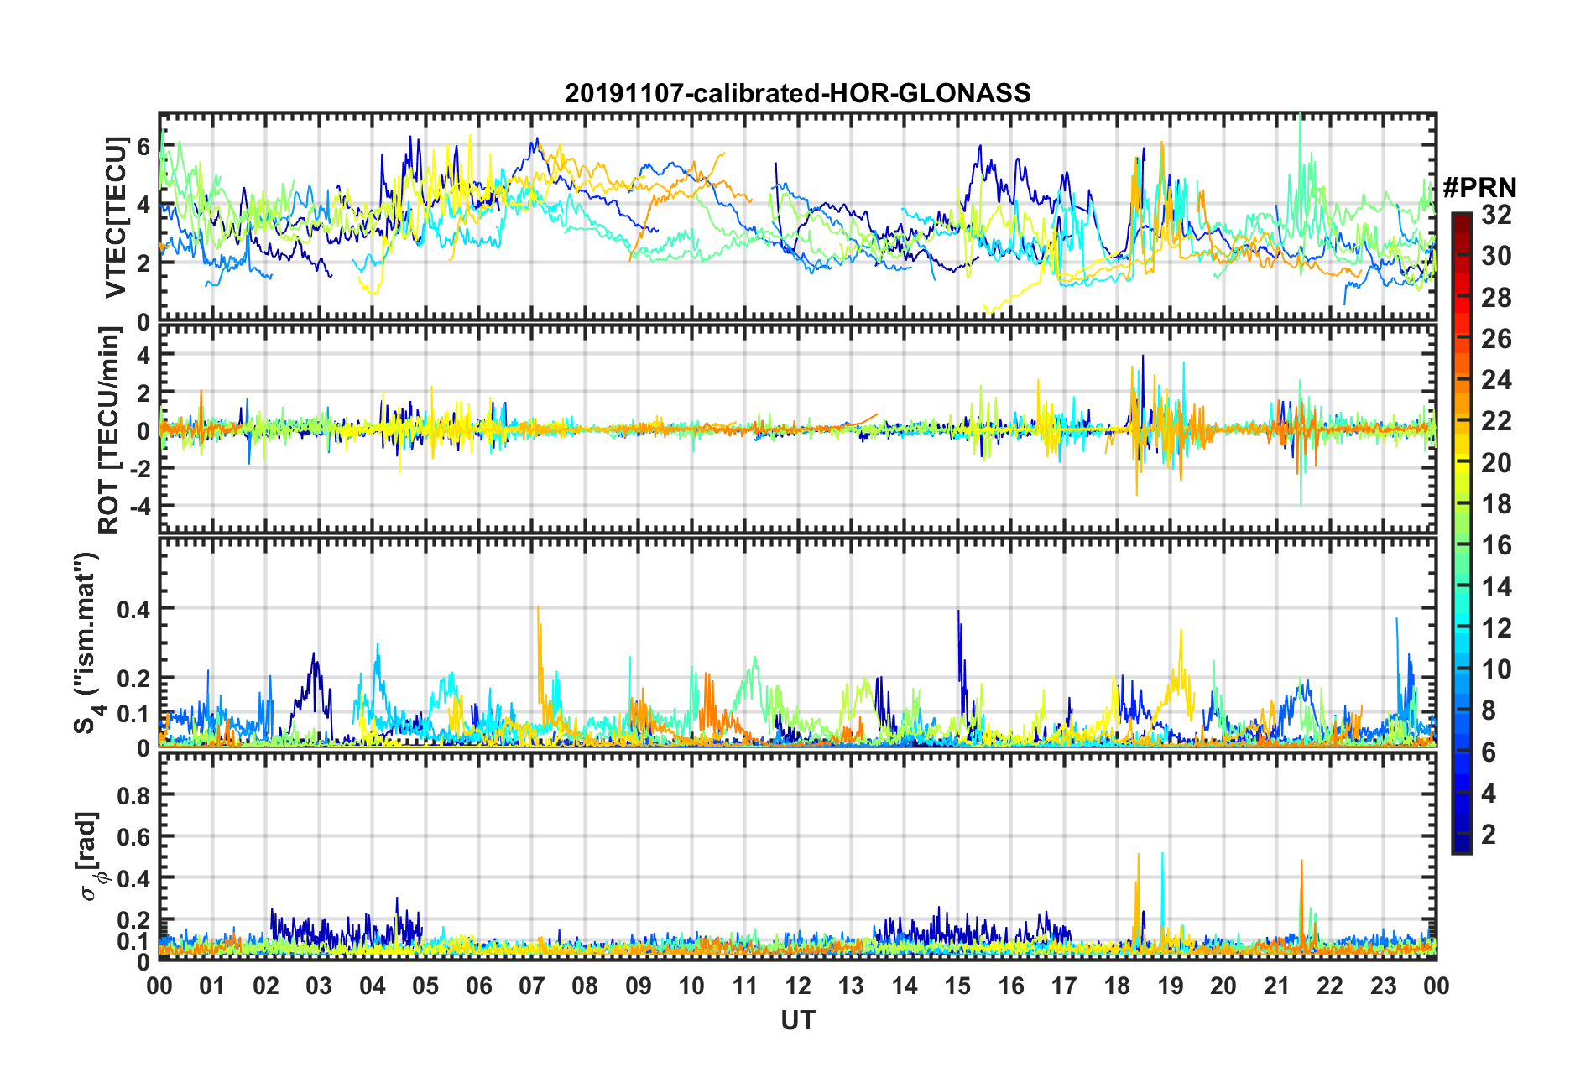The height and width of the screenshot is (1067, 1596).
Task: Click ROT y-axis tick label -4
Action: tap(138, 507)
